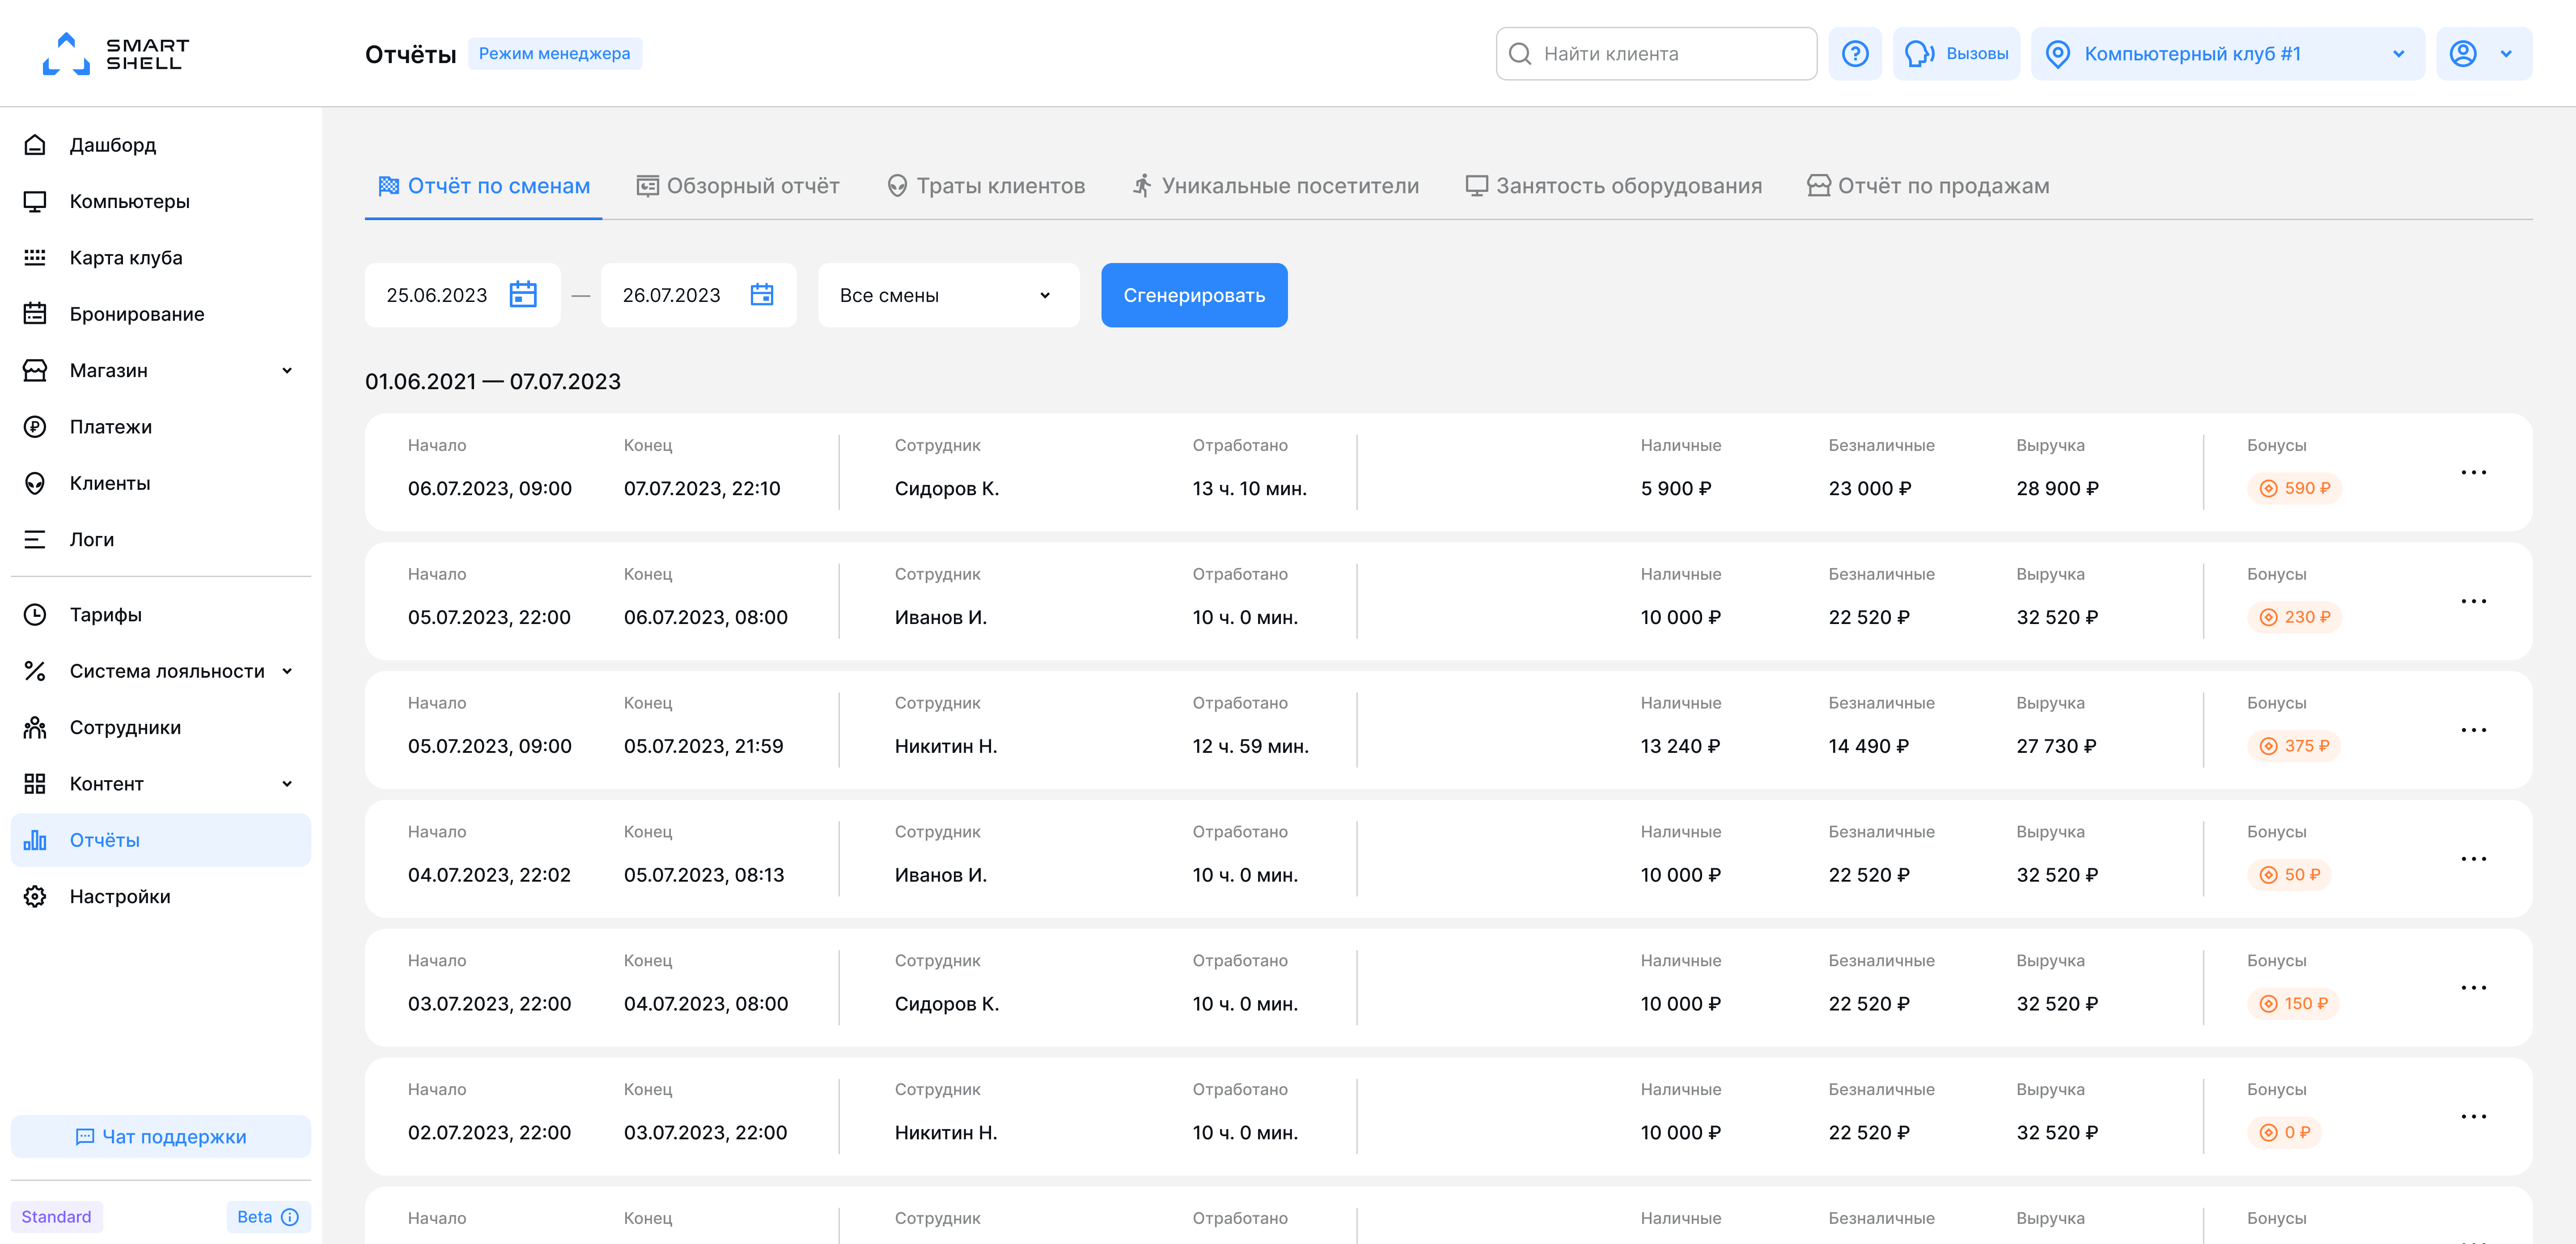This screenshot has width=2576, height=1244.
Task: Click the Beta info circle icon
Action: tap(290, 1217)
